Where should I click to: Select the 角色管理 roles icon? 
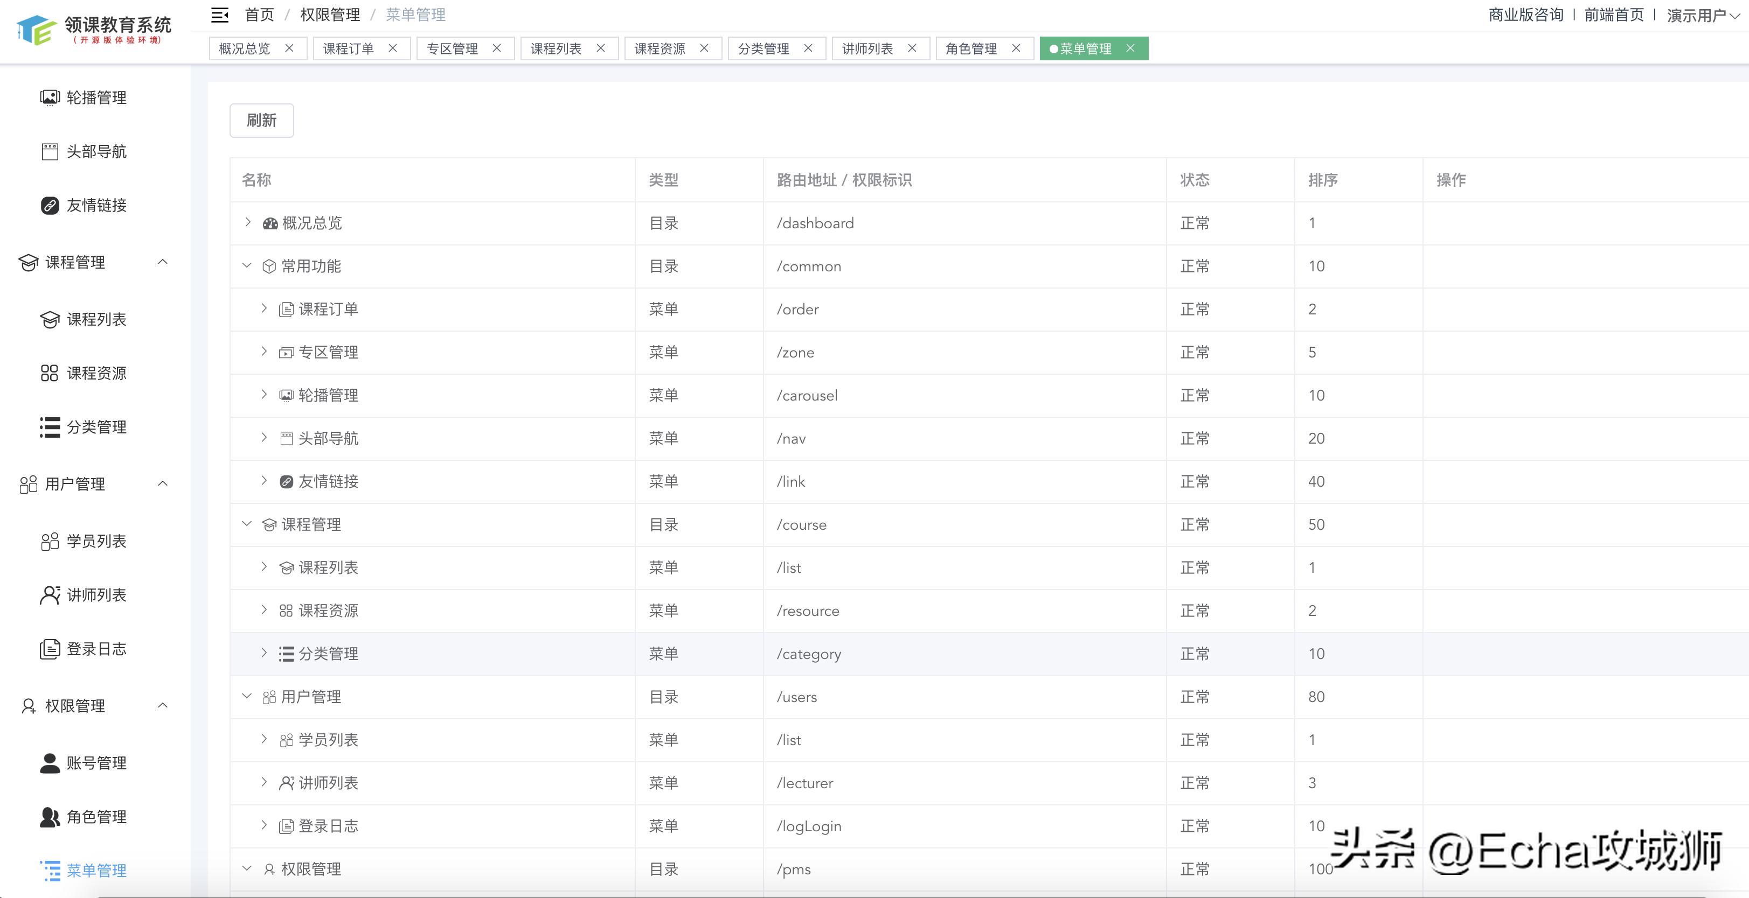coord(49,817)
